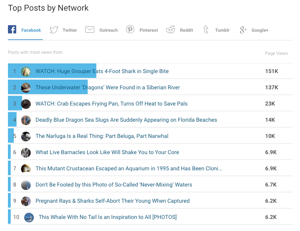Click the Pinterest logo icon

tap(130, 30)
